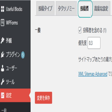Click the Useful Blocks grid icon

(3, 9)
